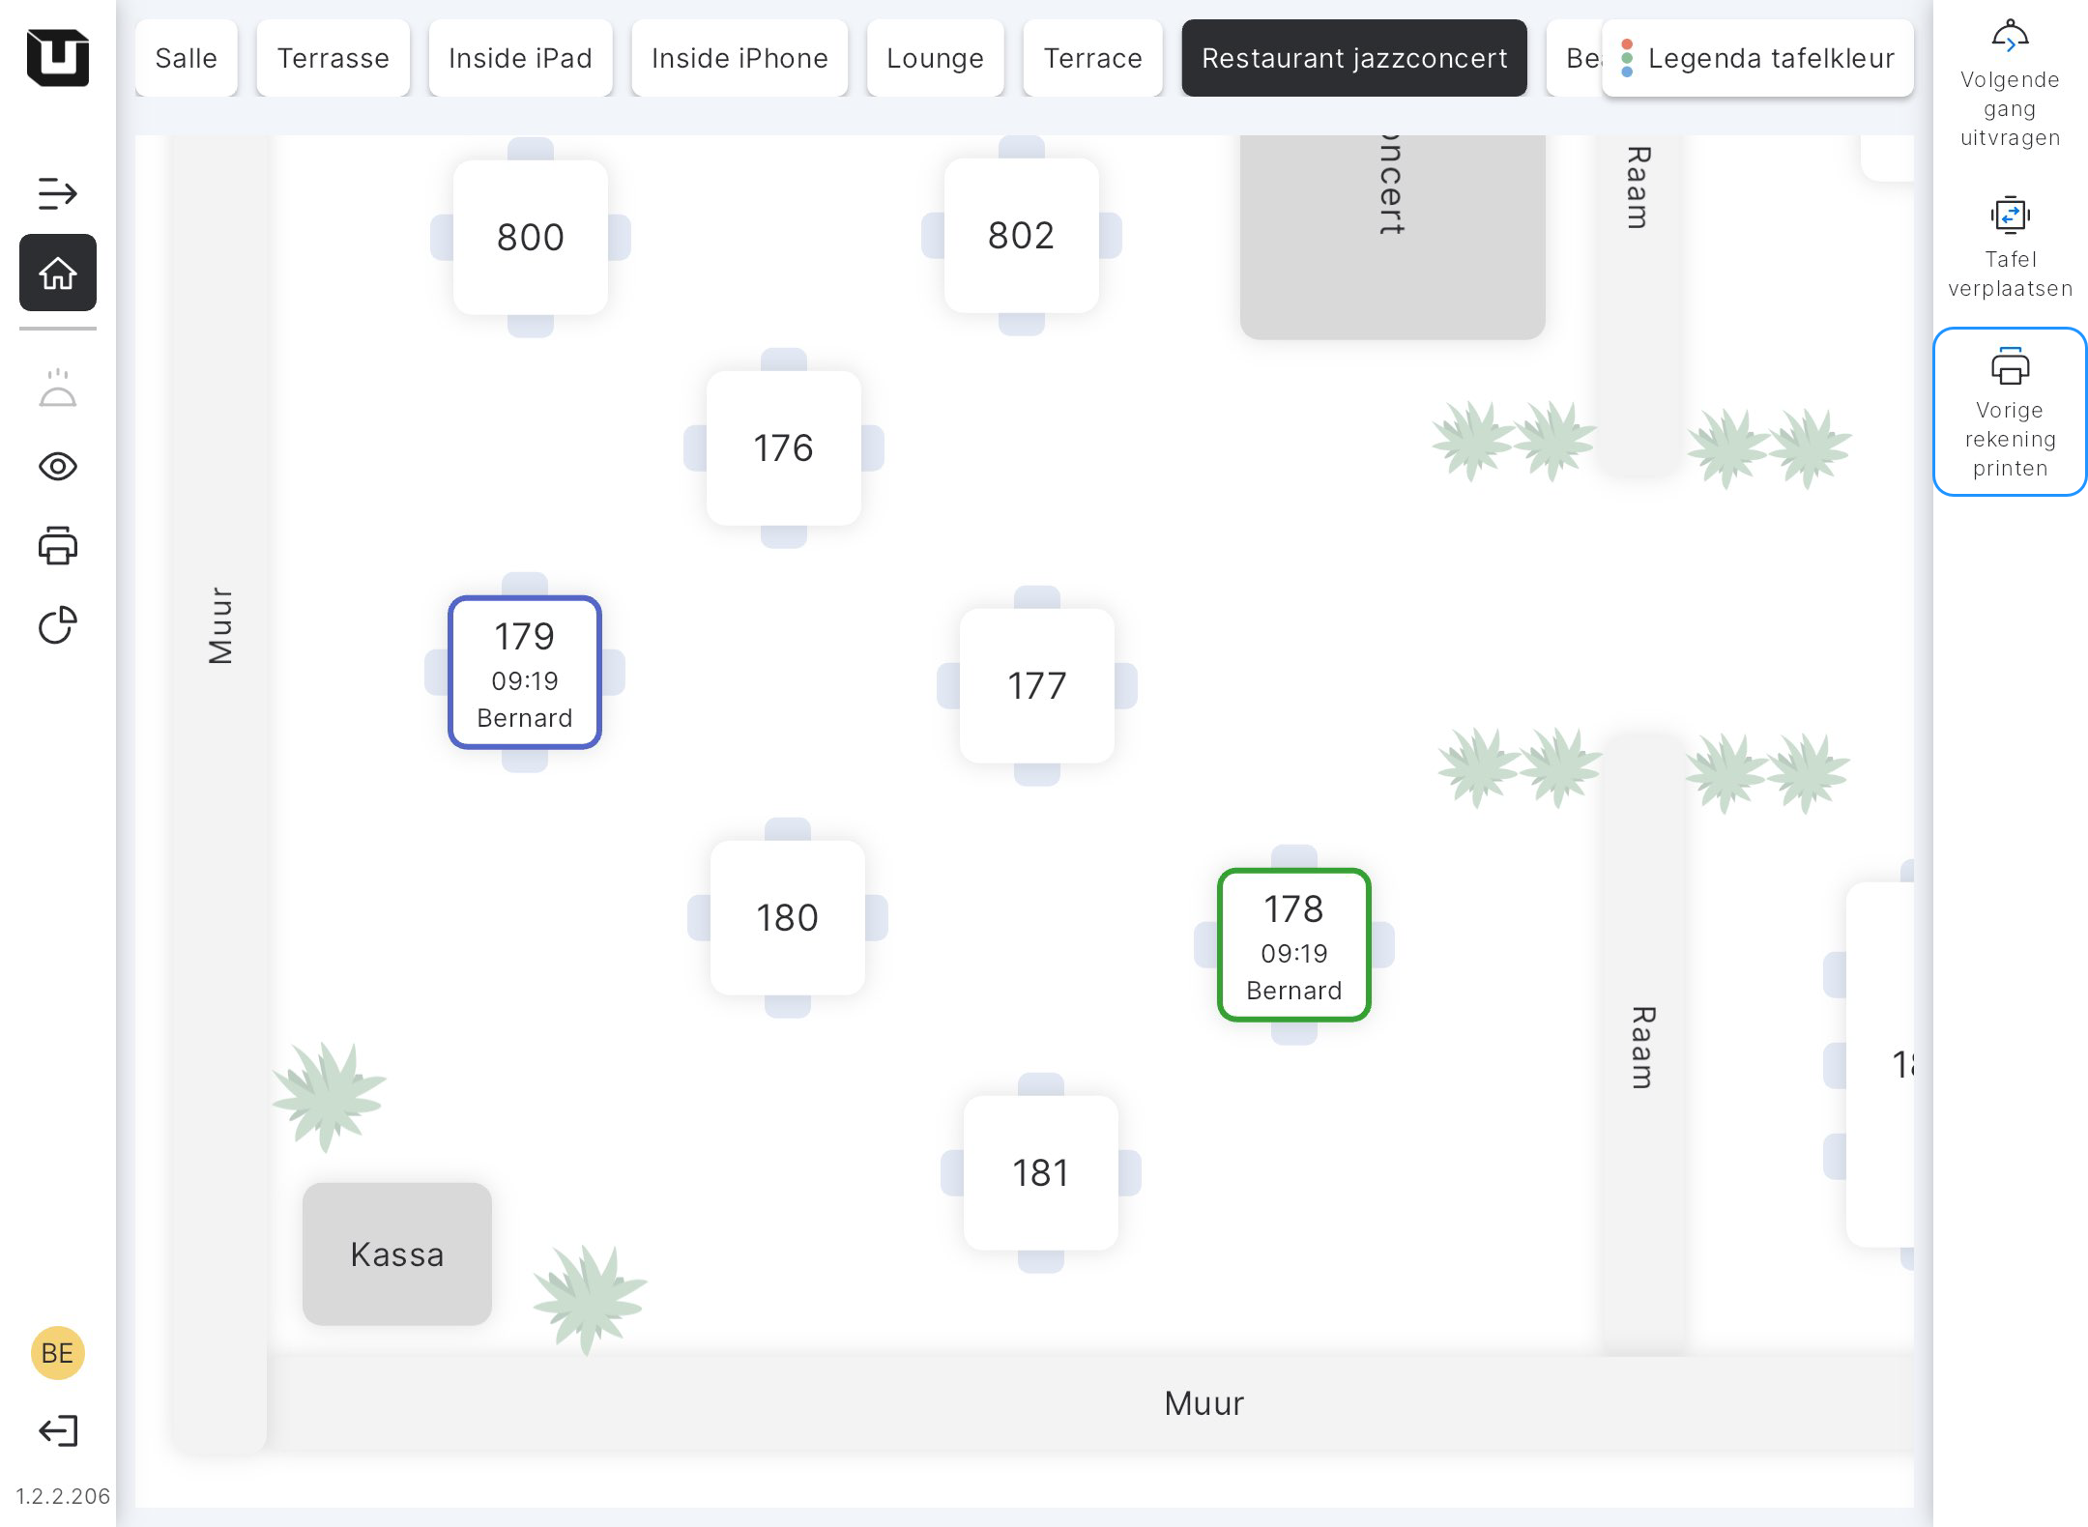Toggle the eye overview icon
The height and width of the screenshot is (1527, 2088).
(57, 467)
